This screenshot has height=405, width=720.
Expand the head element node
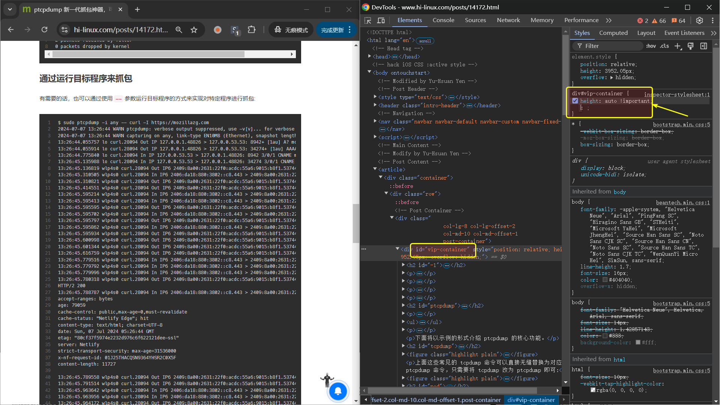click(x=370, y=57)
